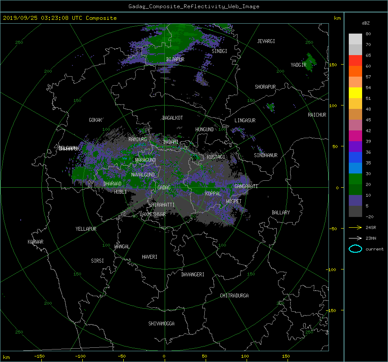Click the KARWAR city label
This screenshot has width=388, height=362.
(x=35, y=242)
